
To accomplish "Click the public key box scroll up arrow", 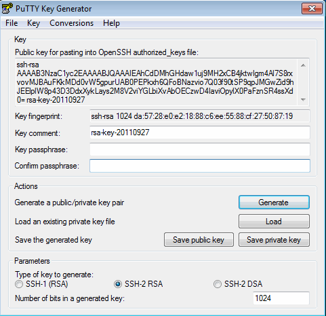I will (x=303, y=65).
